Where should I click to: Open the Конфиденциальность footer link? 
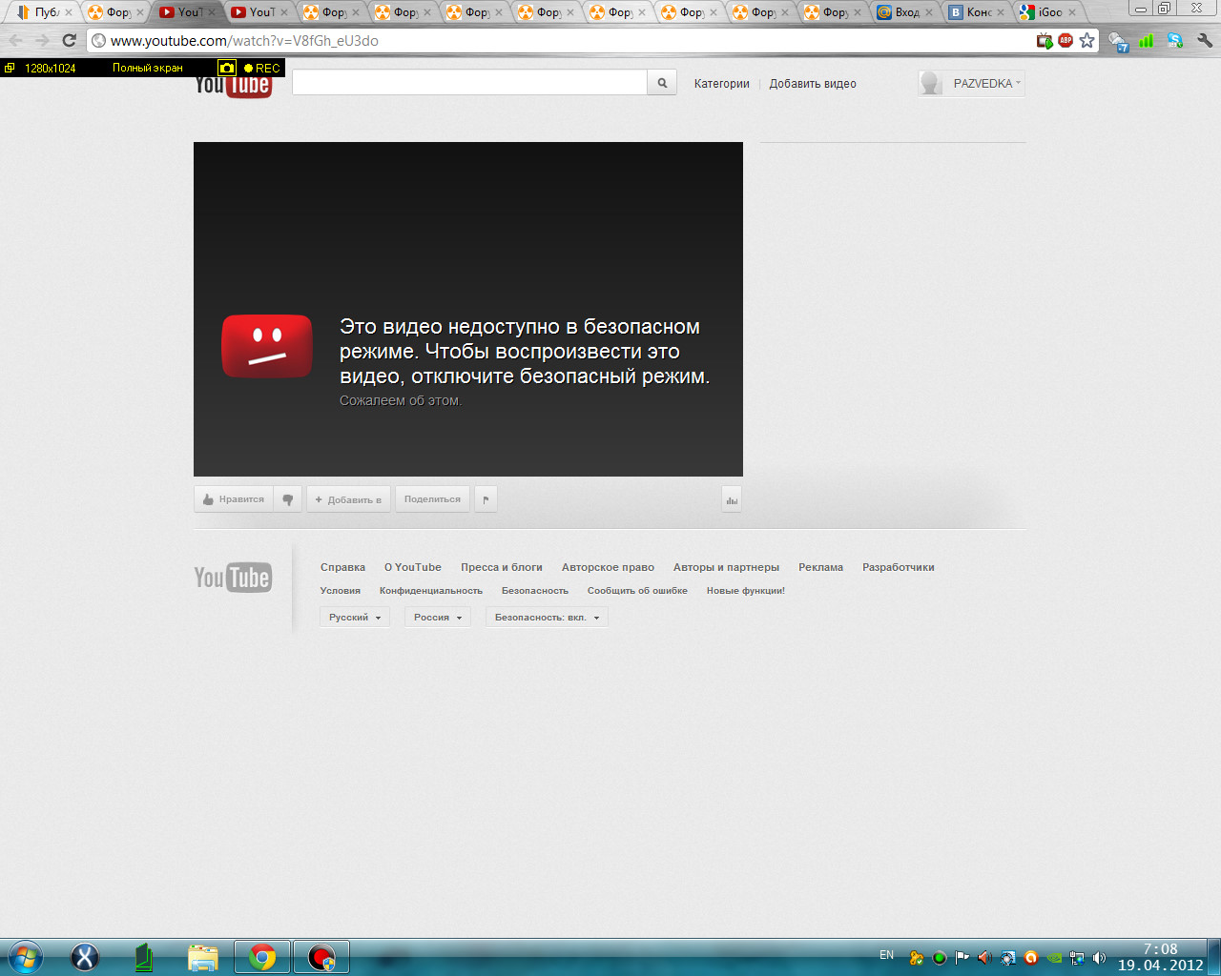pos(431,591)
